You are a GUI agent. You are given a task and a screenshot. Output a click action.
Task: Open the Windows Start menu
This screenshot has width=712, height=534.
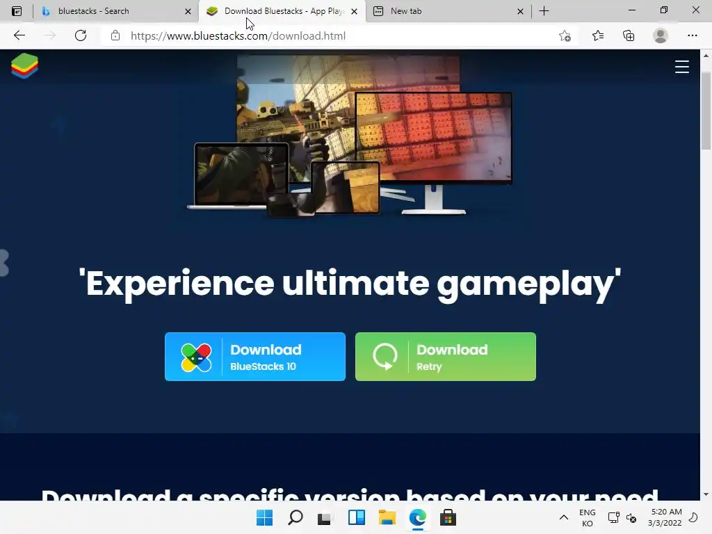264,517
